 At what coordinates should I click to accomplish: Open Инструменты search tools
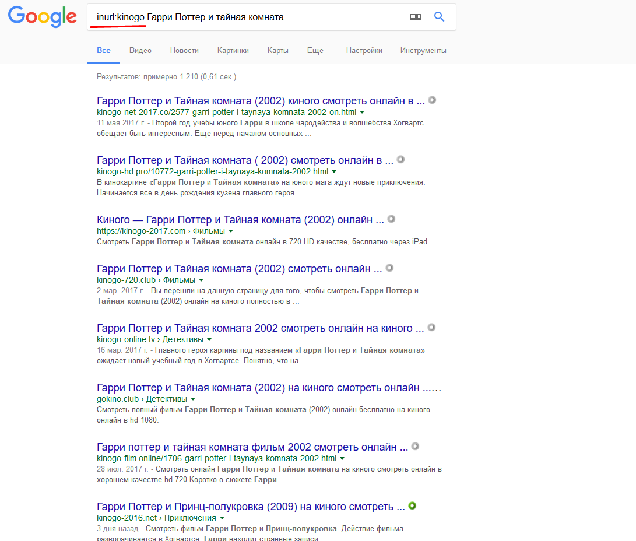coord(423,51)
